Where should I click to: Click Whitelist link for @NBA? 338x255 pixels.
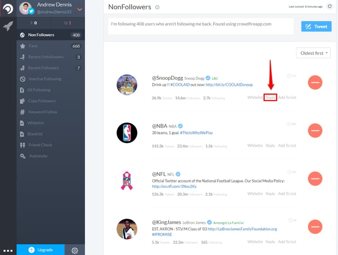[255, 146]
